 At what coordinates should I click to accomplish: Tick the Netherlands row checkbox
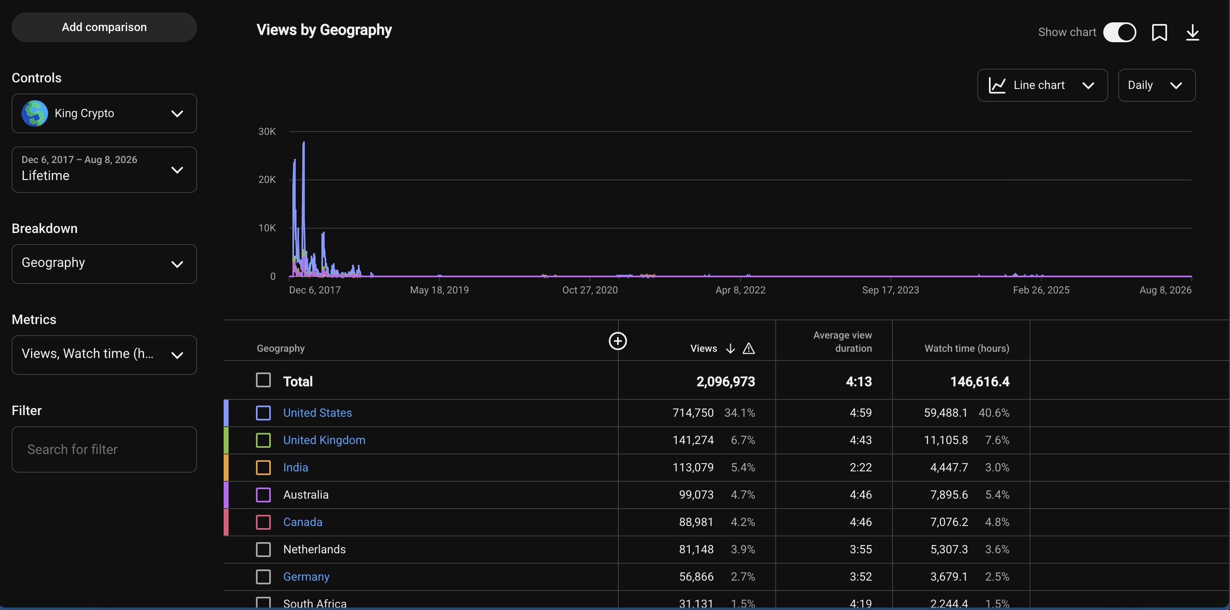click(263, 550)
